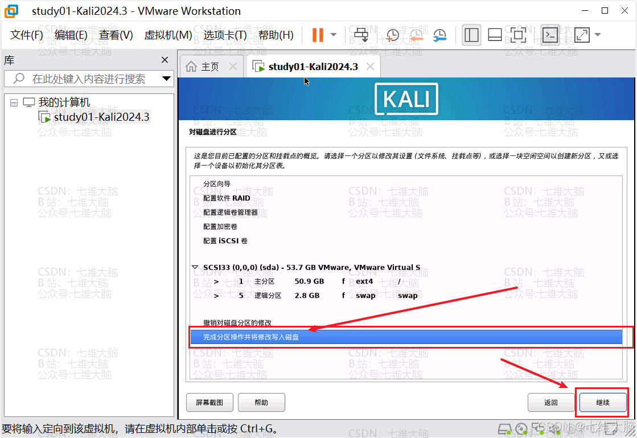Revert to the previous snapshot
Image resolution: width=637 pixels, height=438 pixels.
pyautogui.click(x=416, y=35)
